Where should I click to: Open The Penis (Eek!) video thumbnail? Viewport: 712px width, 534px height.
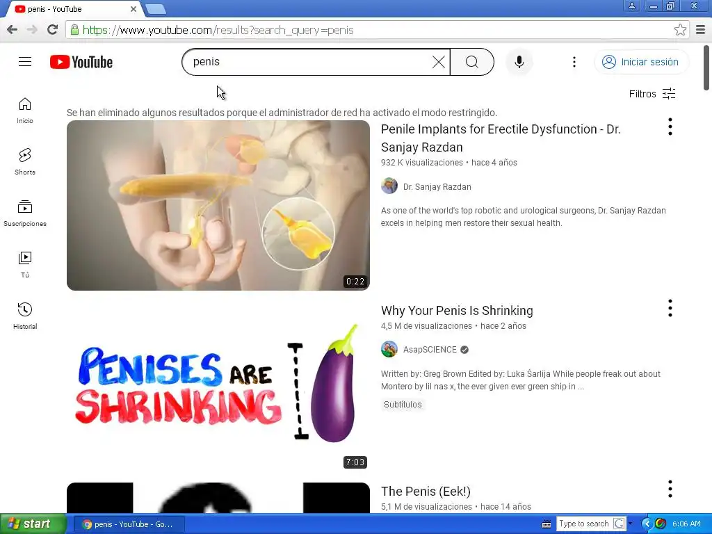[x=218, y=498]
